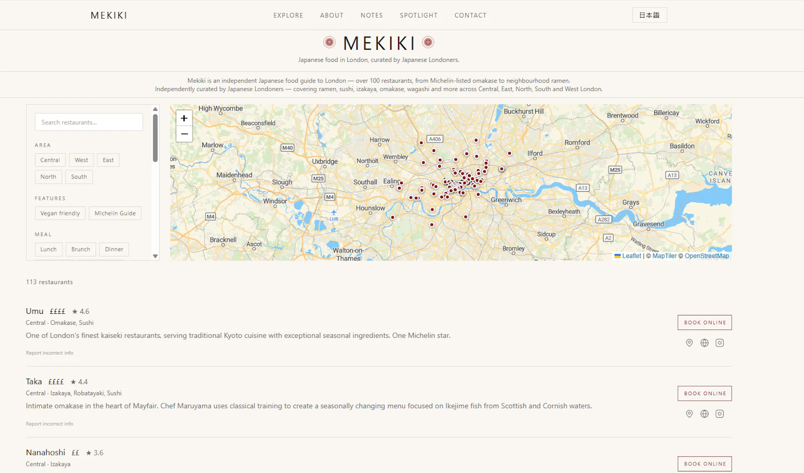
Task: Click the MEKIKI header logo text
Action: (x=109, y=16)
